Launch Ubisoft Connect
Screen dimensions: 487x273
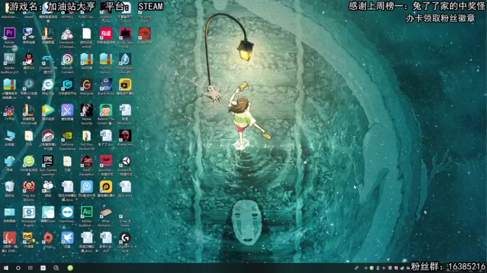[67, 59]
